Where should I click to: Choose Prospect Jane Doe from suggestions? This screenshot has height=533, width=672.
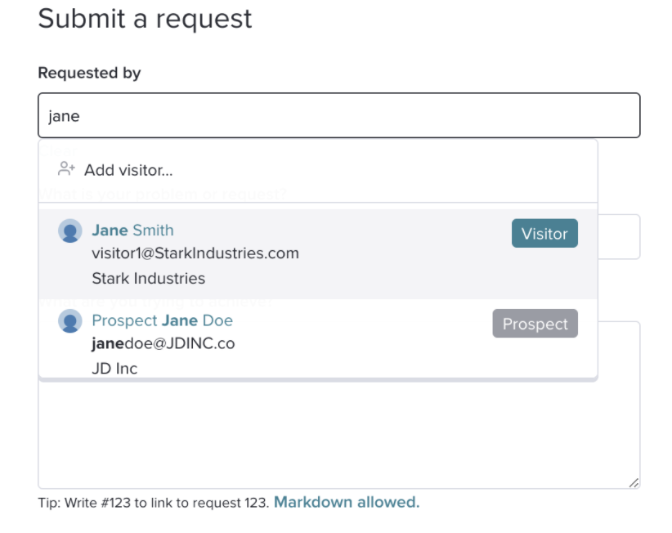click(318, 339)
